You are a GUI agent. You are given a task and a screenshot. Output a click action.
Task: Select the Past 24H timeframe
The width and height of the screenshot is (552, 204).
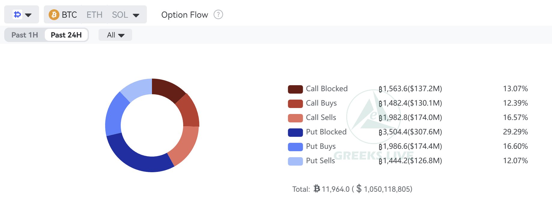66,35
